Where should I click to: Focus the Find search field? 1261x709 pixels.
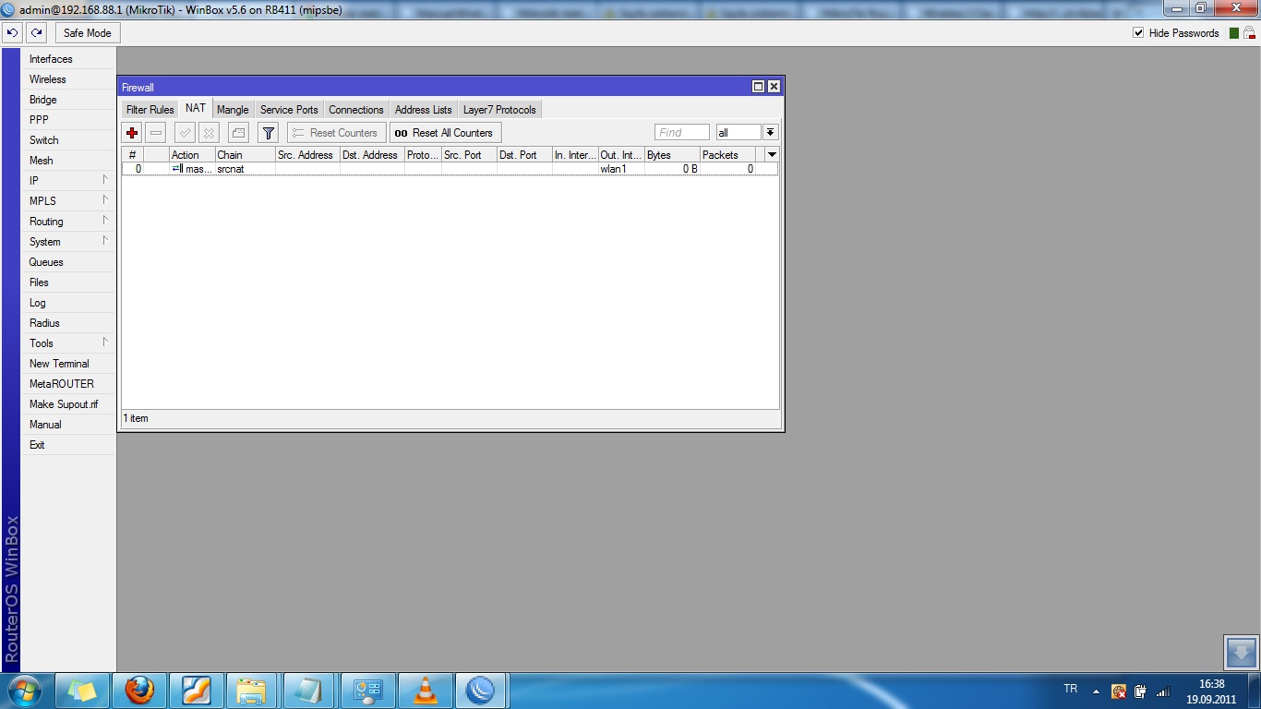coord(682,133)
